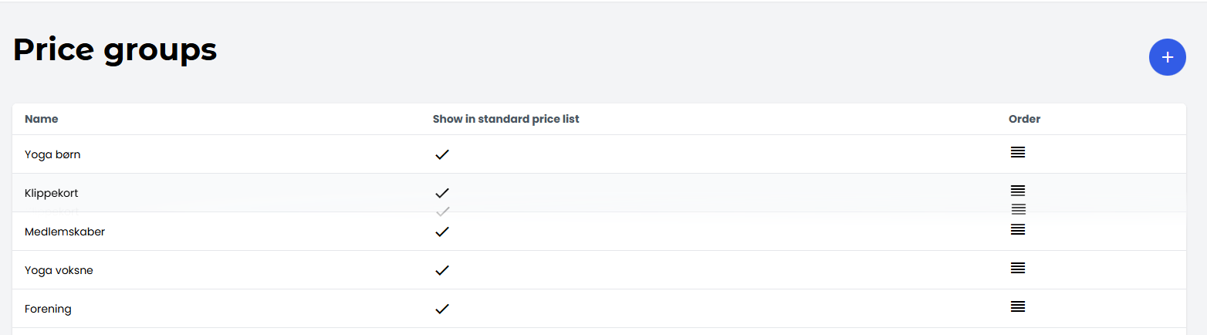Grab the order handle for Yoga børn

tap(1018, 152)
